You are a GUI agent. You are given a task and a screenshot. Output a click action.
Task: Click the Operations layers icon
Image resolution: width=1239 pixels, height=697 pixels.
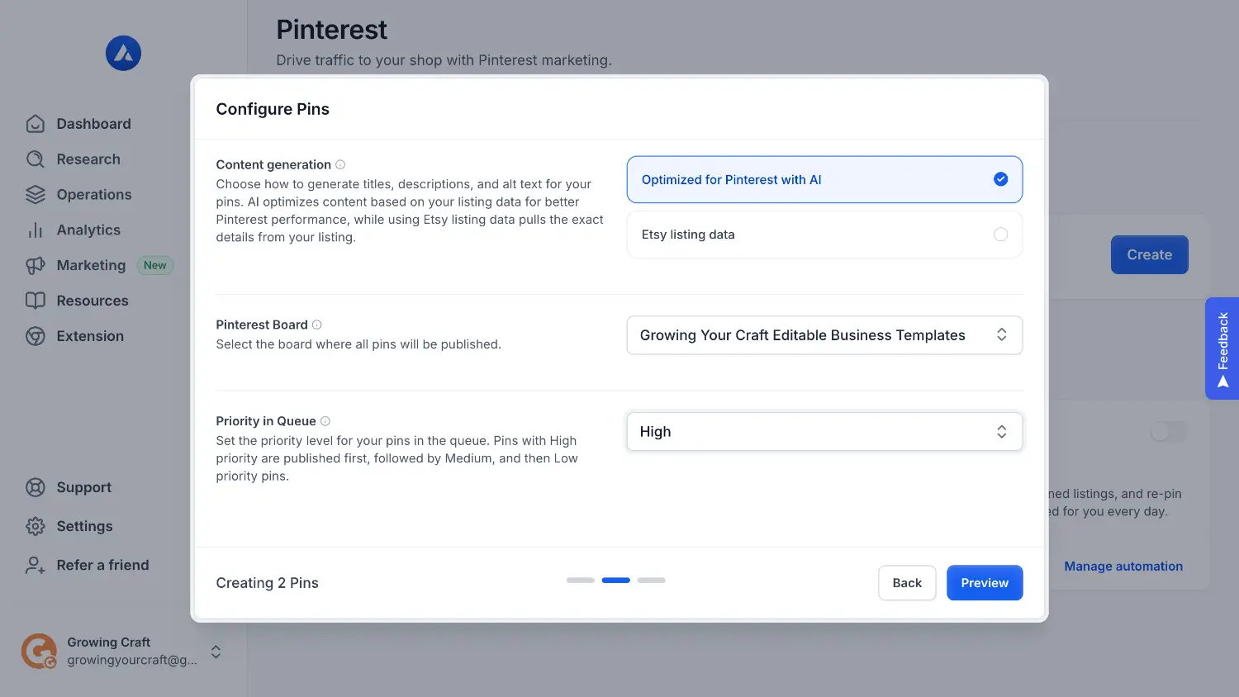pyautogui.click(x=36, y=195)
